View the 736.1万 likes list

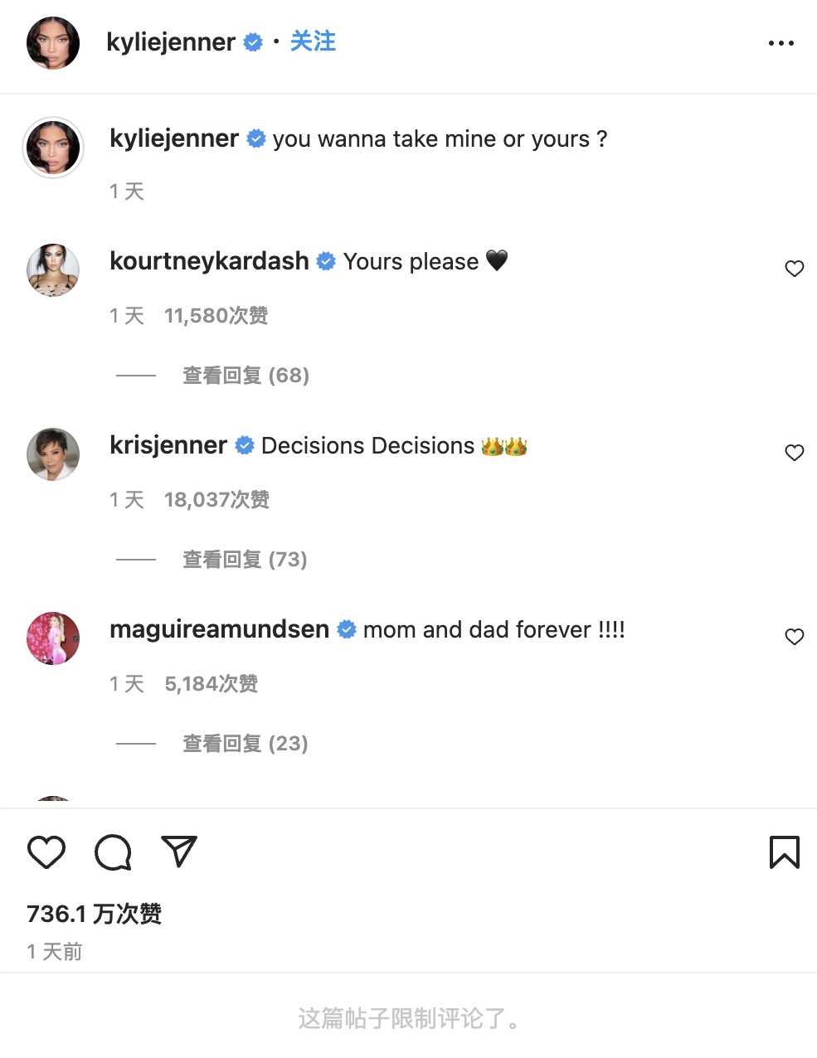pos(94,914)
